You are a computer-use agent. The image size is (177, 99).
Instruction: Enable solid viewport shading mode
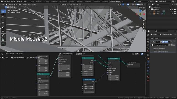[x=138, y=4]
